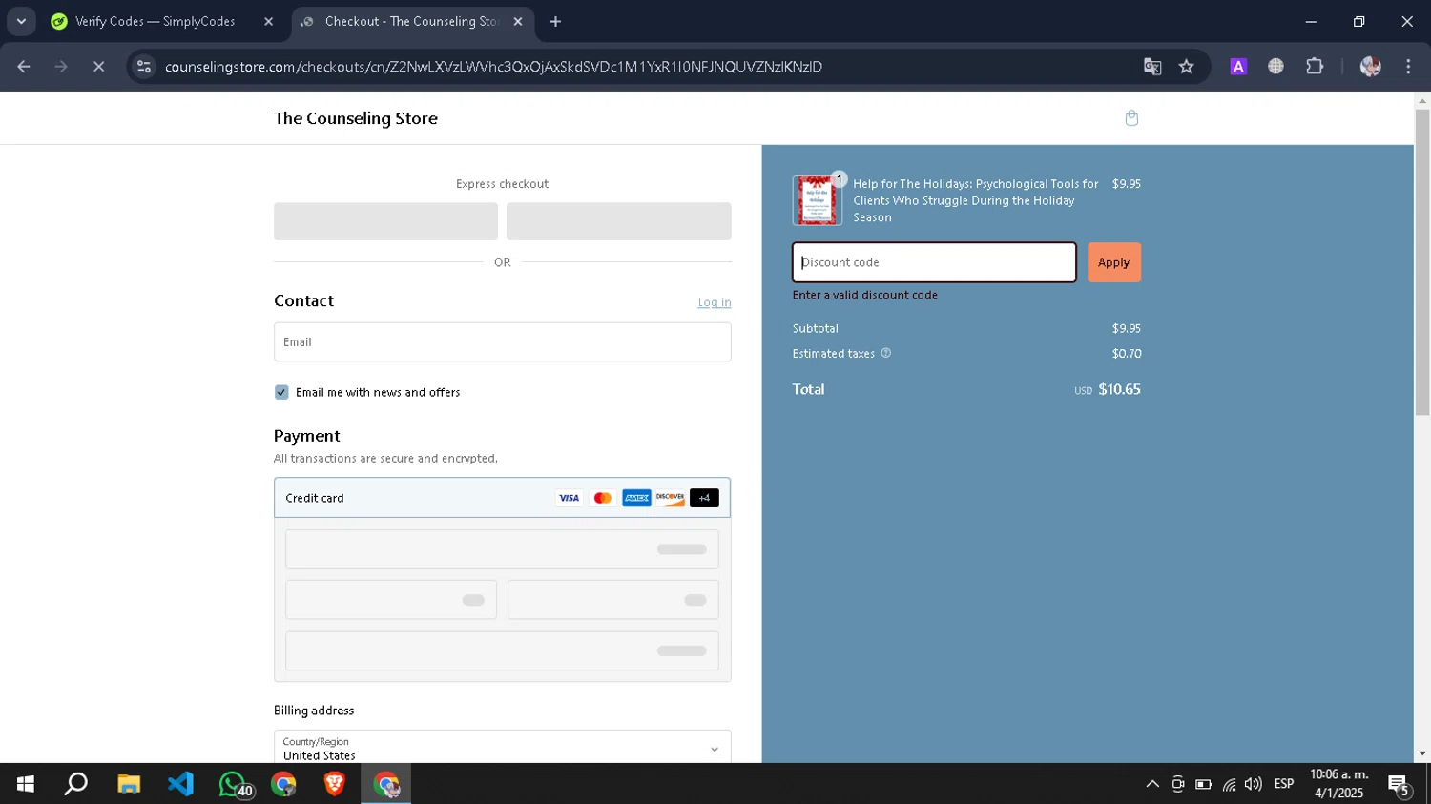This screenshot has width=1431, height=804.
Task: Uncheck Email me with news and offers
Action: pos(281,392)
